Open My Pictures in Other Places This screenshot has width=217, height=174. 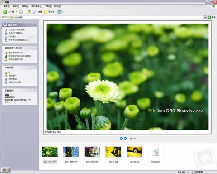(x=10, y=76)
